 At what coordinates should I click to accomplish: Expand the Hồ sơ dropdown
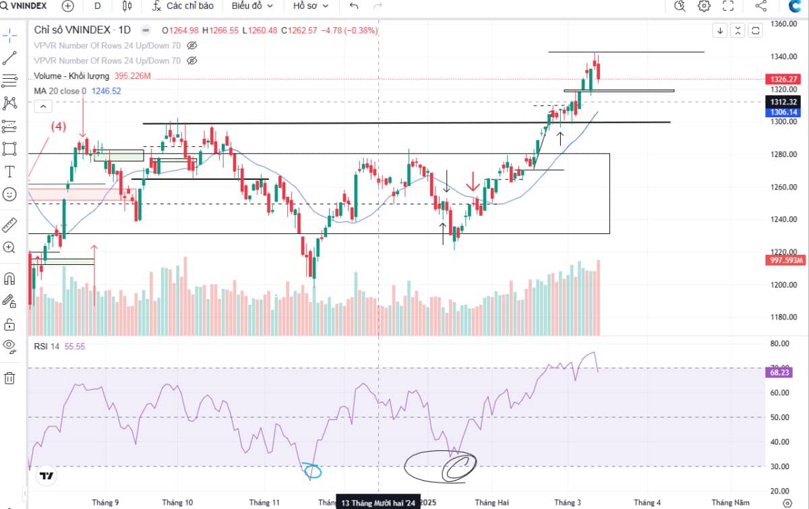311,6
